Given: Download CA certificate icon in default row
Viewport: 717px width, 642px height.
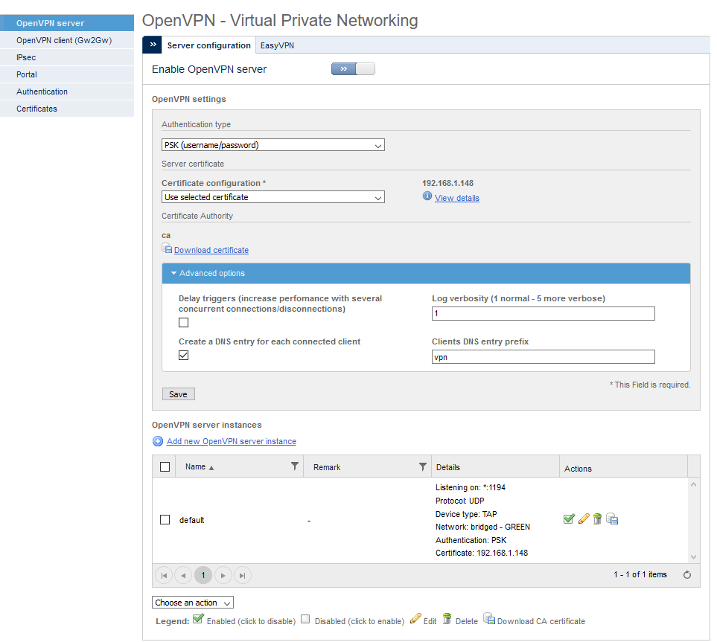Looking at the screenshot, I should pyautogui.click(x=612, y=519).
